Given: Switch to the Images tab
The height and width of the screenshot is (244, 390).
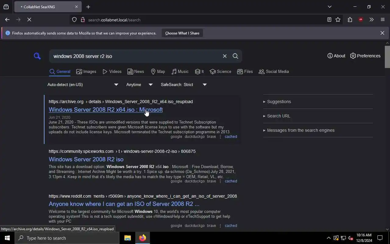Looking at the screenshot, I should (x=86, y=72).
